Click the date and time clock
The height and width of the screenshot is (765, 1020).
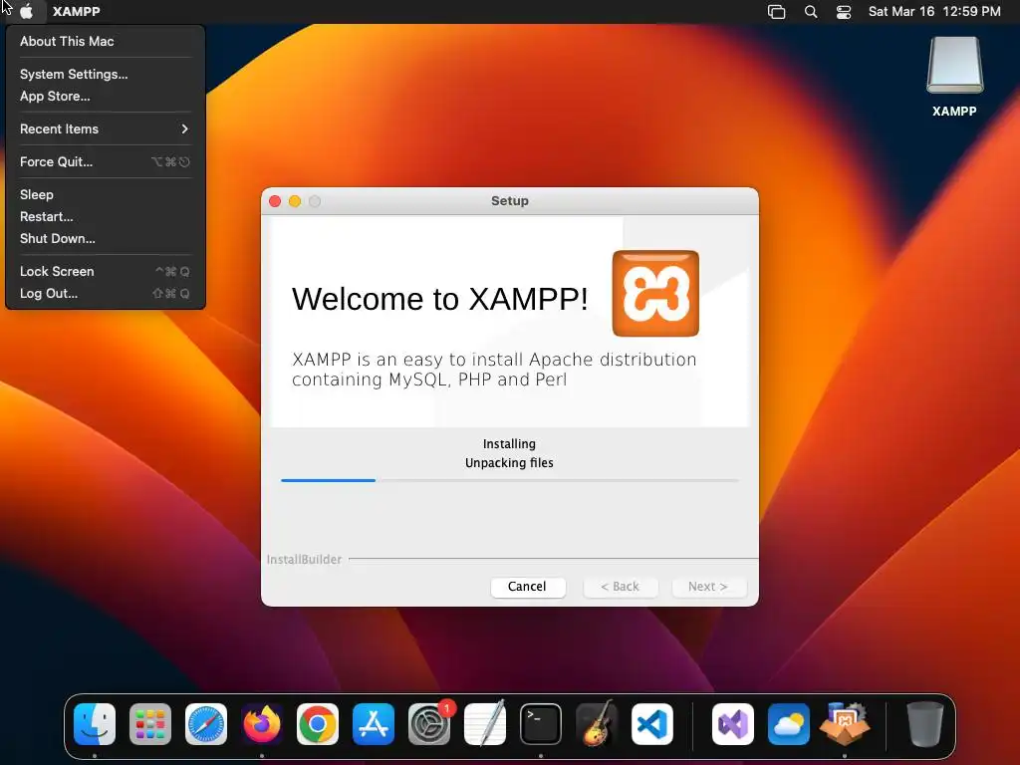[934, 11]
